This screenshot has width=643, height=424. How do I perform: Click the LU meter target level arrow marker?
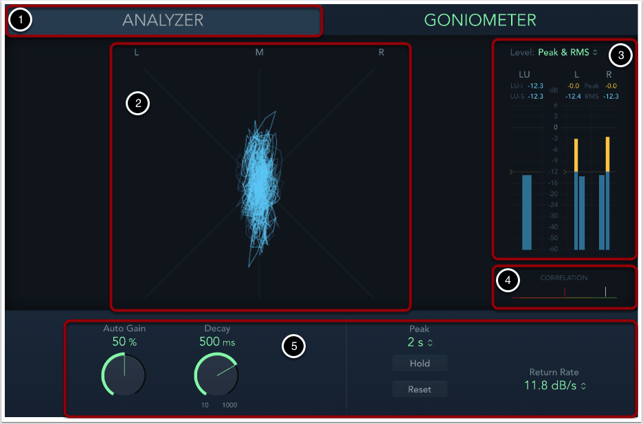(x=511, y=172)
